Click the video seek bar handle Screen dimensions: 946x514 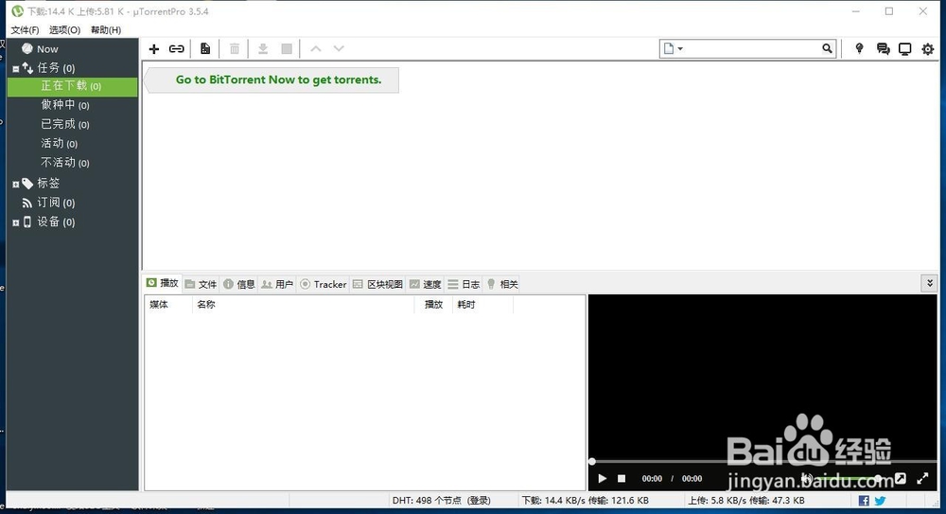click(592, 461)
